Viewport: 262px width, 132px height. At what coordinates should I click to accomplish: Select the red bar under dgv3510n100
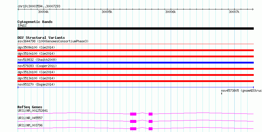point(135,56)
